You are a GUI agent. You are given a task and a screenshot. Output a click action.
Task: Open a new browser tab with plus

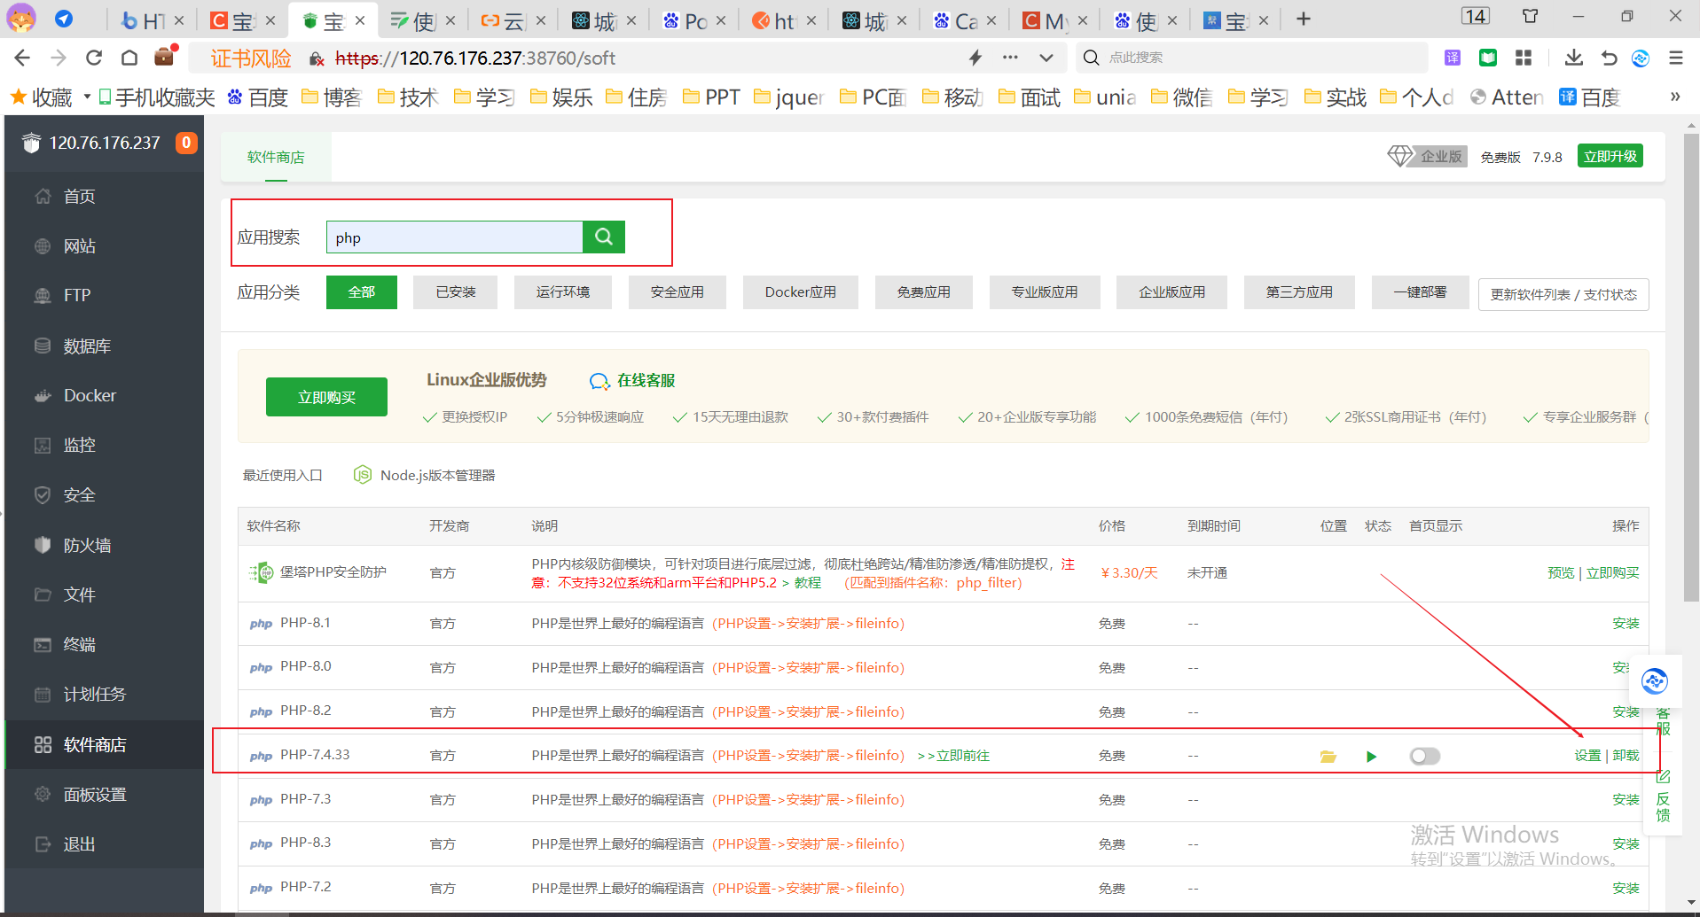point(1303,19)
